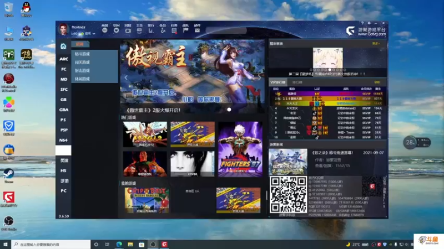Screen dimensions: 444x249
Task: Select FC platform in sidebar
Action: click(63, 69)
